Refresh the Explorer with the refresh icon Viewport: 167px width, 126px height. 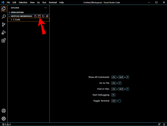pyautogui.click(x=43, y=16)
